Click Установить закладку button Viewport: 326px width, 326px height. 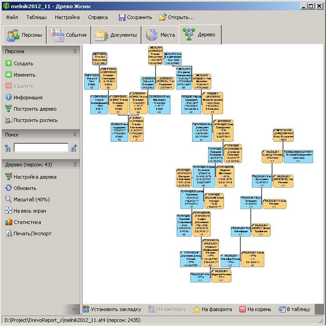point(112,309)
